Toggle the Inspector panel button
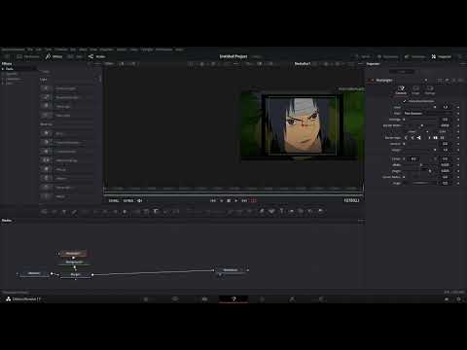Screen dimensions: 467x350 tap(441, 56)
